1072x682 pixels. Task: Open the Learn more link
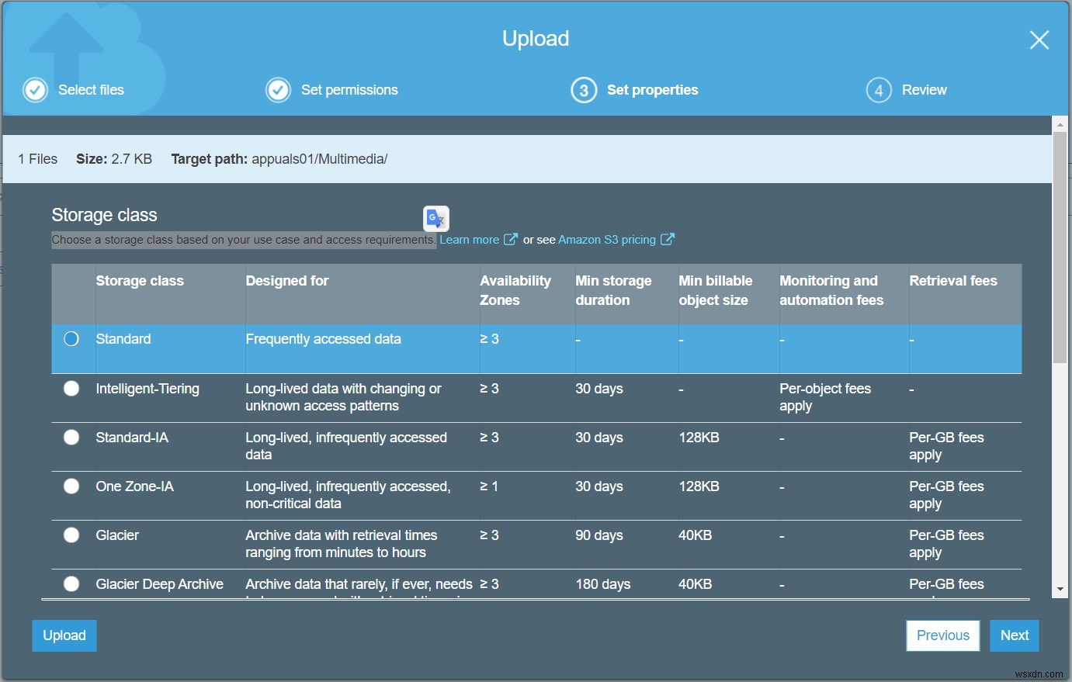(x=469, y=239)
